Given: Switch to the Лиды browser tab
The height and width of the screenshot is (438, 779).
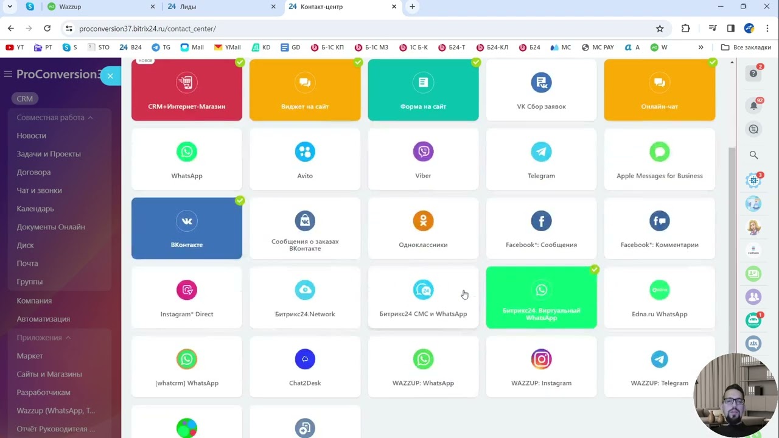Looking at the screenshot, I should pos(222,7).
